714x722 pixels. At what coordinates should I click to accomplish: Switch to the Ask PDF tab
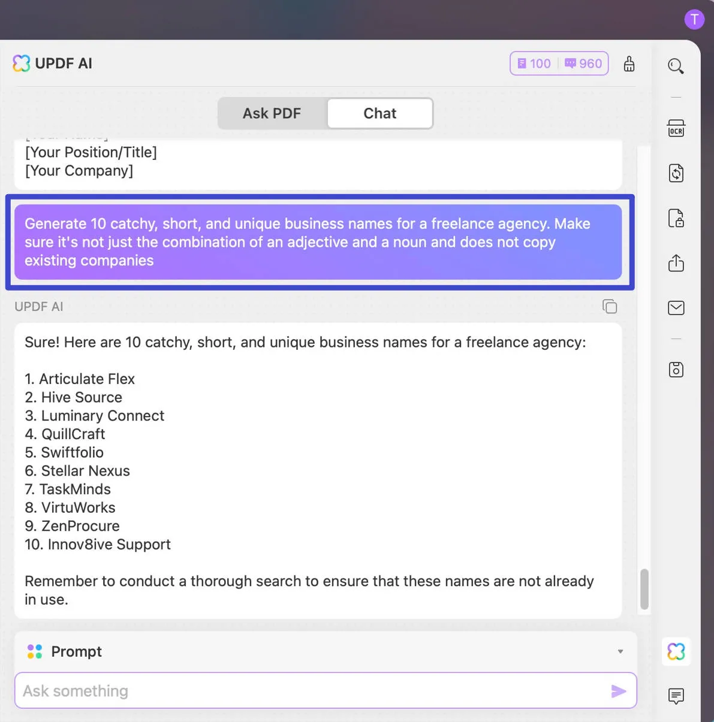pyautogui.click(x=272, y=113)
